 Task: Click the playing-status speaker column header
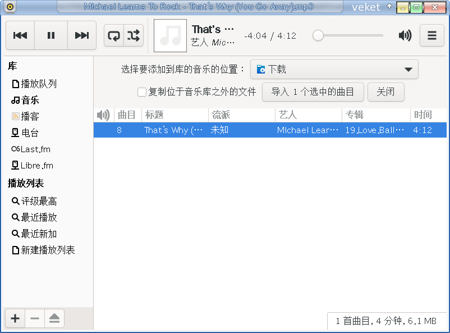(x=103, y=115)
